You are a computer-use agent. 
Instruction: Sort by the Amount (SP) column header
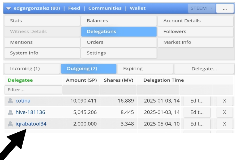tap(81, 80)
